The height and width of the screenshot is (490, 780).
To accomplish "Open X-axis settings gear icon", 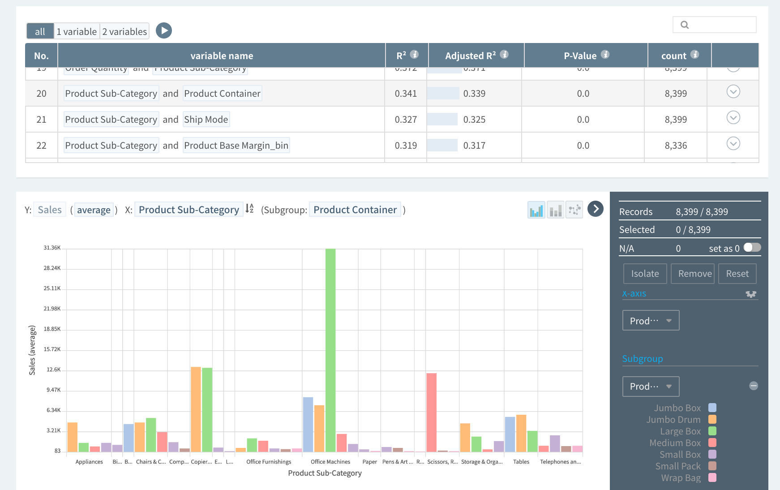I will pyautogui.click(x=751, y=294).
